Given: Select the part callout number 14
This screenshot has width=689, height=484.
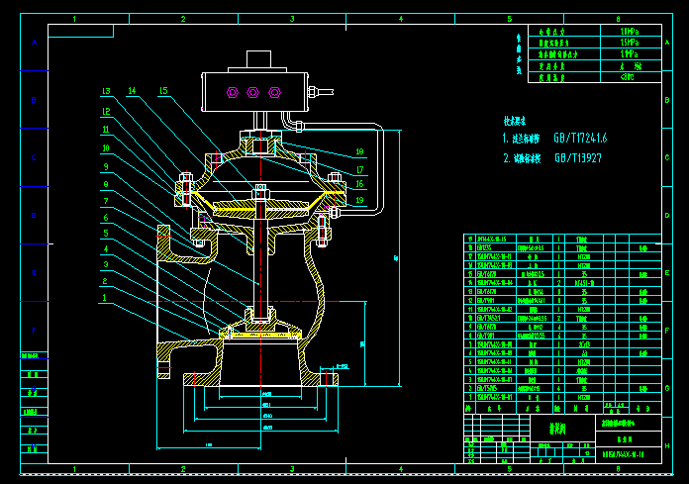Looking at the screenshot, I should 132,92.
